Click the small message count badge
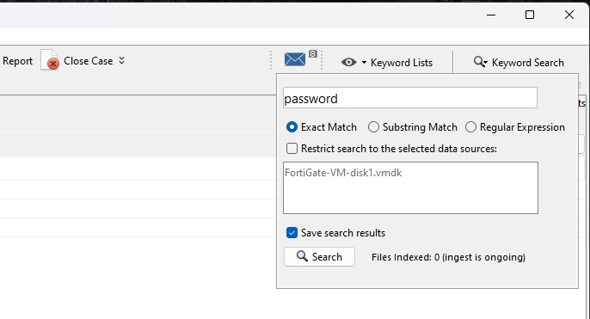Image resolution: width=590 pixels, height=319 pixels. (313, 54)
